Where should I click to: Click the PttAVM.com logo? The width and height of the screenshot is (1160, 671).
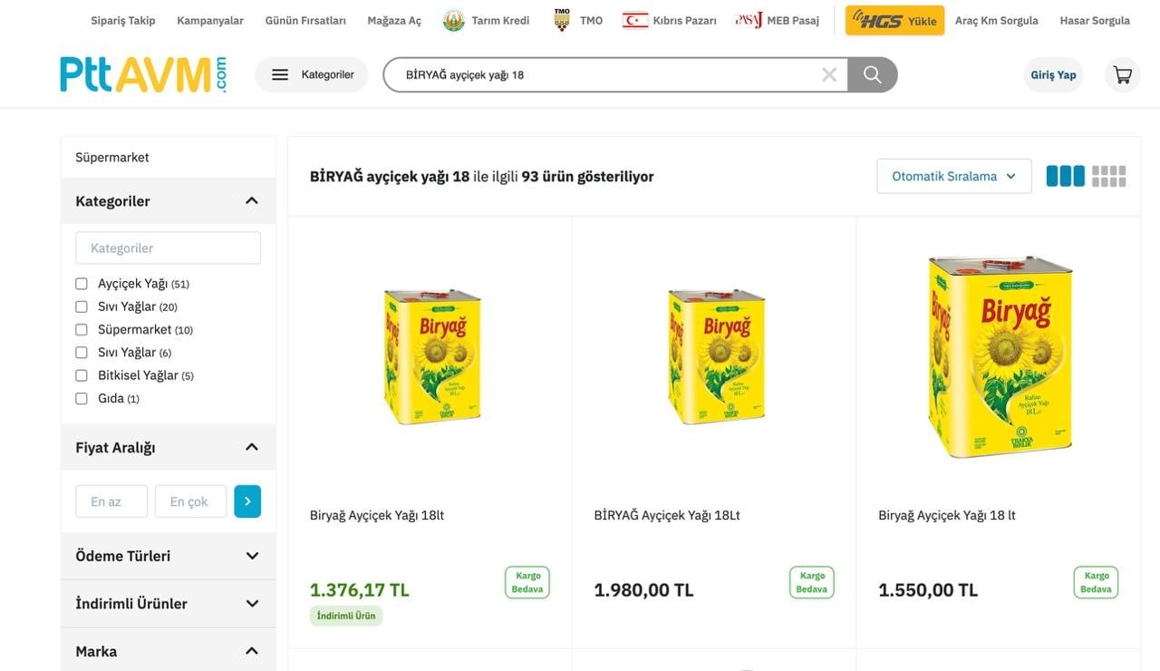pos(144,74)
